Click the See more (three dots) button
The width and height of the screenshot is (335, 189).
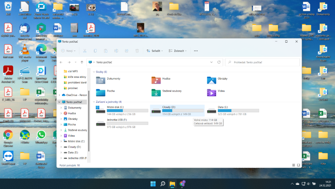pyautogui.click(x=196, y=51)
